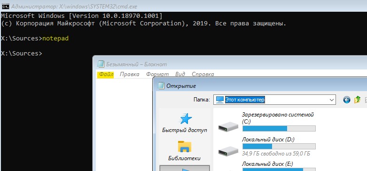
Task: Click the Открытие dialog title icon
Action: pyautogui.click(x=161, y=86)
